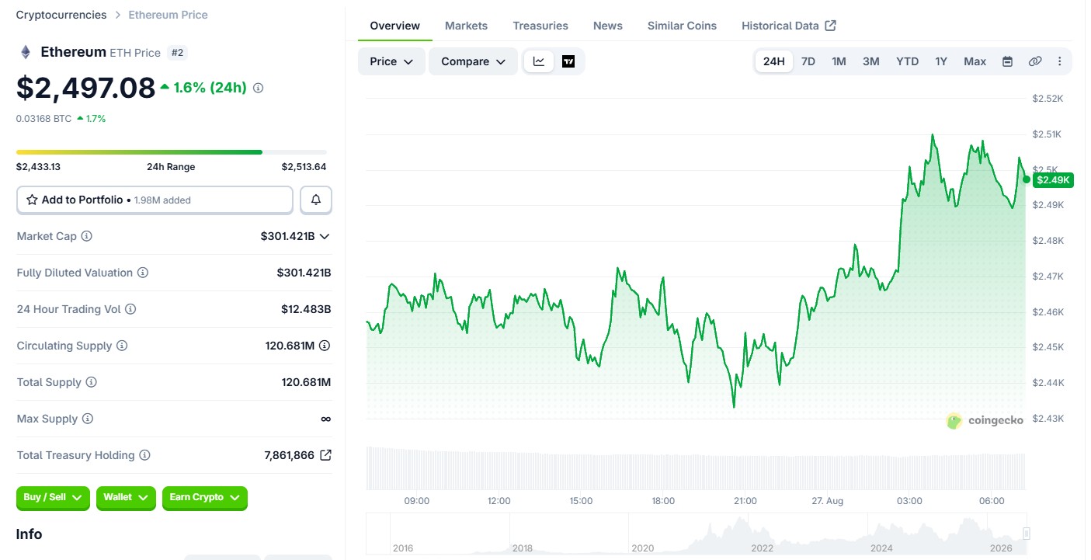Switch to line chart view

539,61
